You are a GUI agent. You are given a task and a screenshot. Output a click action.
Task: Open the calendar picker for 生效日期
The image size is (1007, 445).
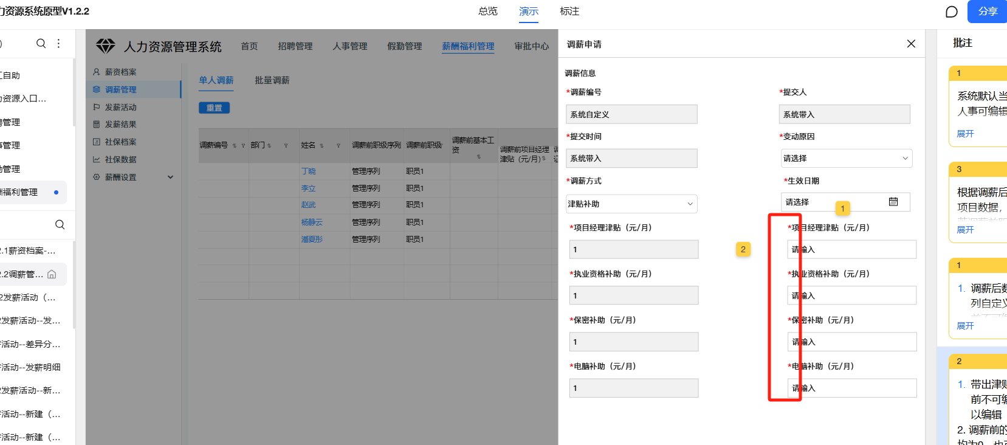[893, 202]
